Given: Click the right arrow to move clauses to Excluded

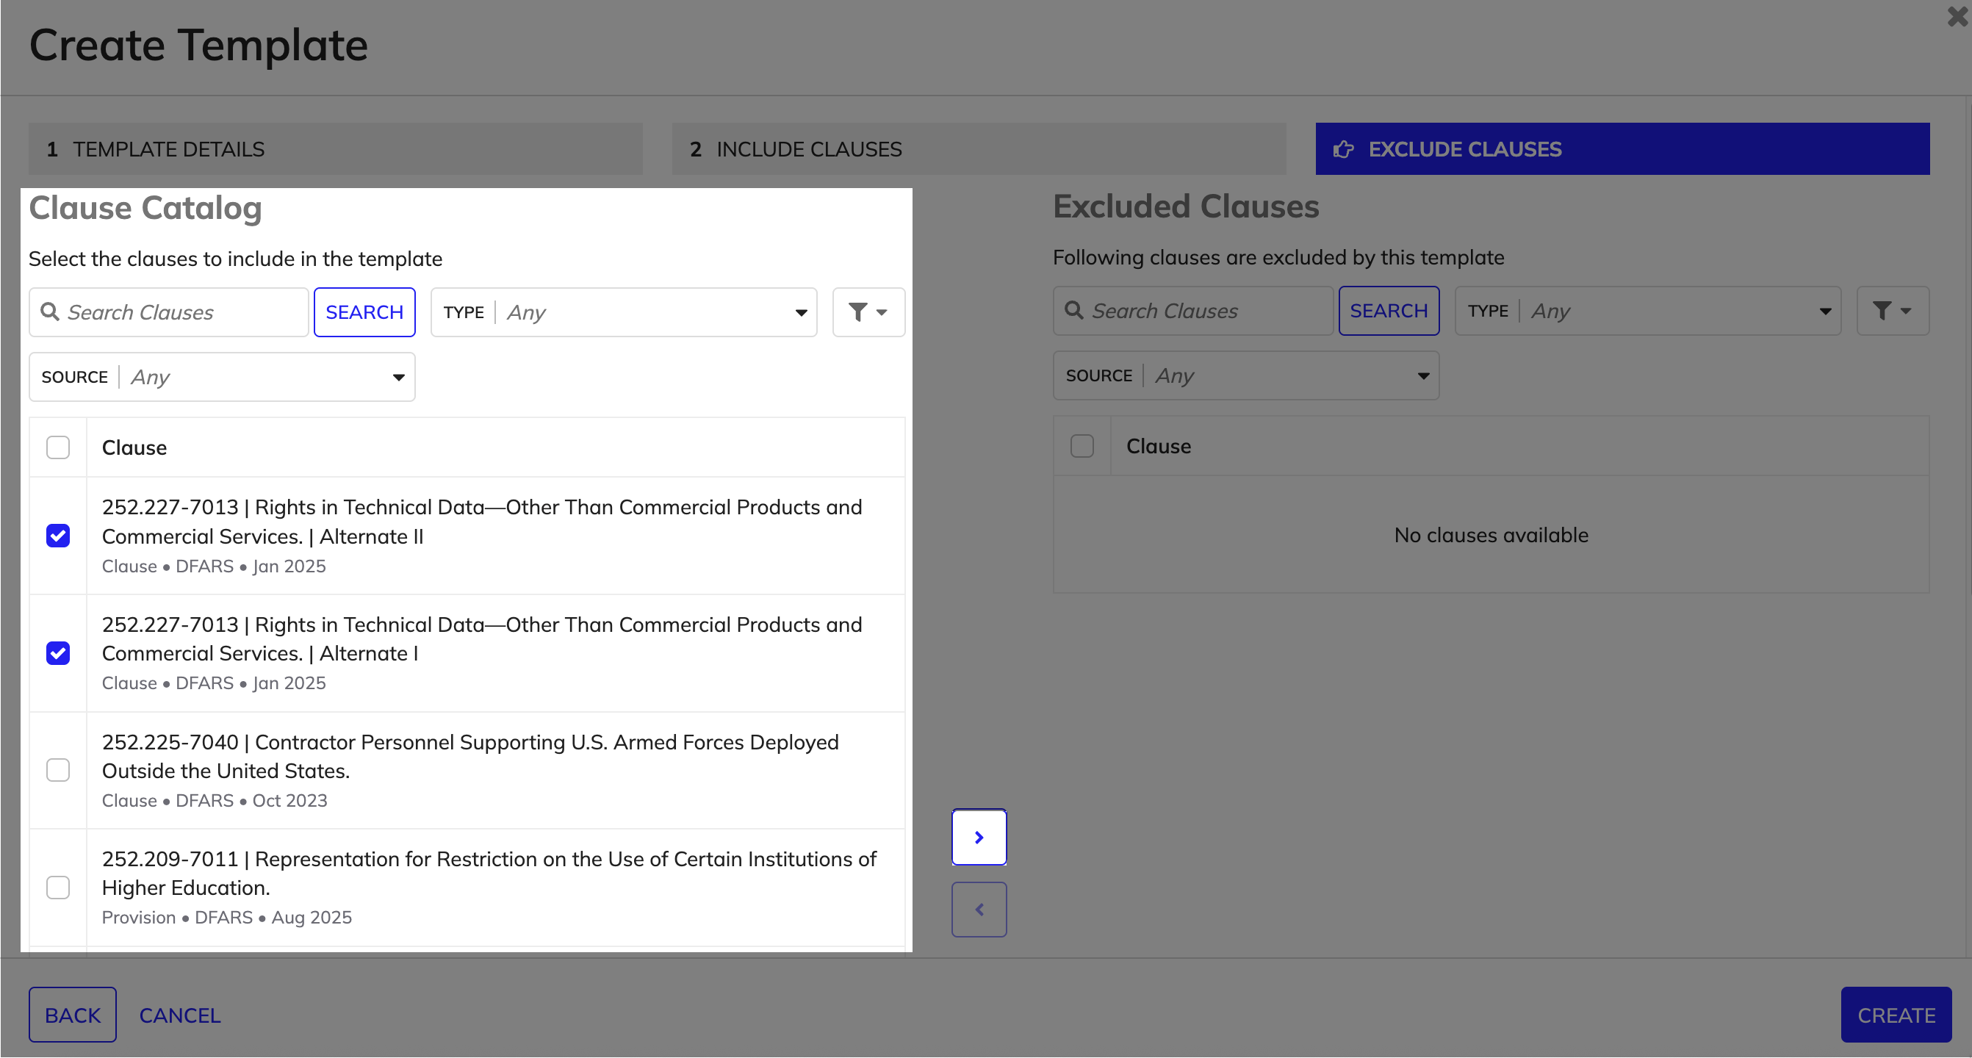Looking at the screenshot, I should point(979,837).
